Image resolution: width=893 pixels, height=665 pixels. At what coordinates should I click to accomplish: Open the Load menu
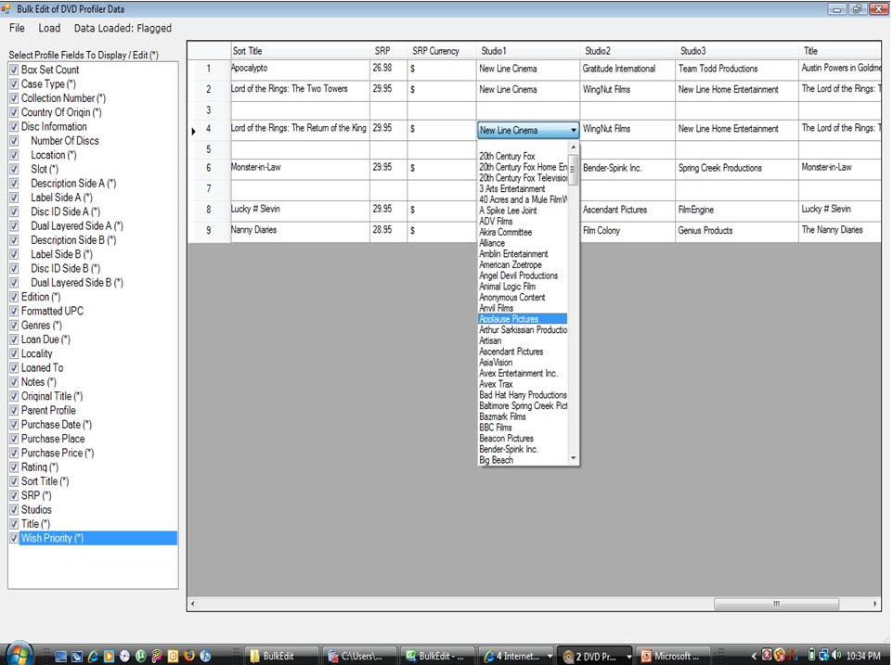[x=49, y=28]
